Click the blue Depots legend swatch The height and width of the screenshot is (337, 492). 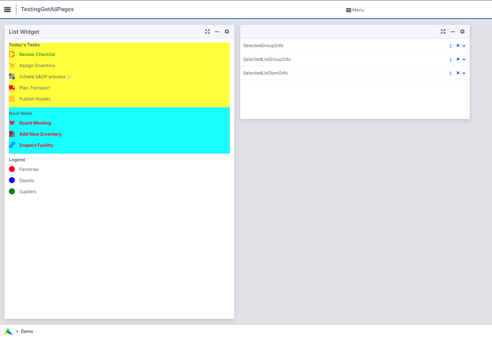(12, 180)
